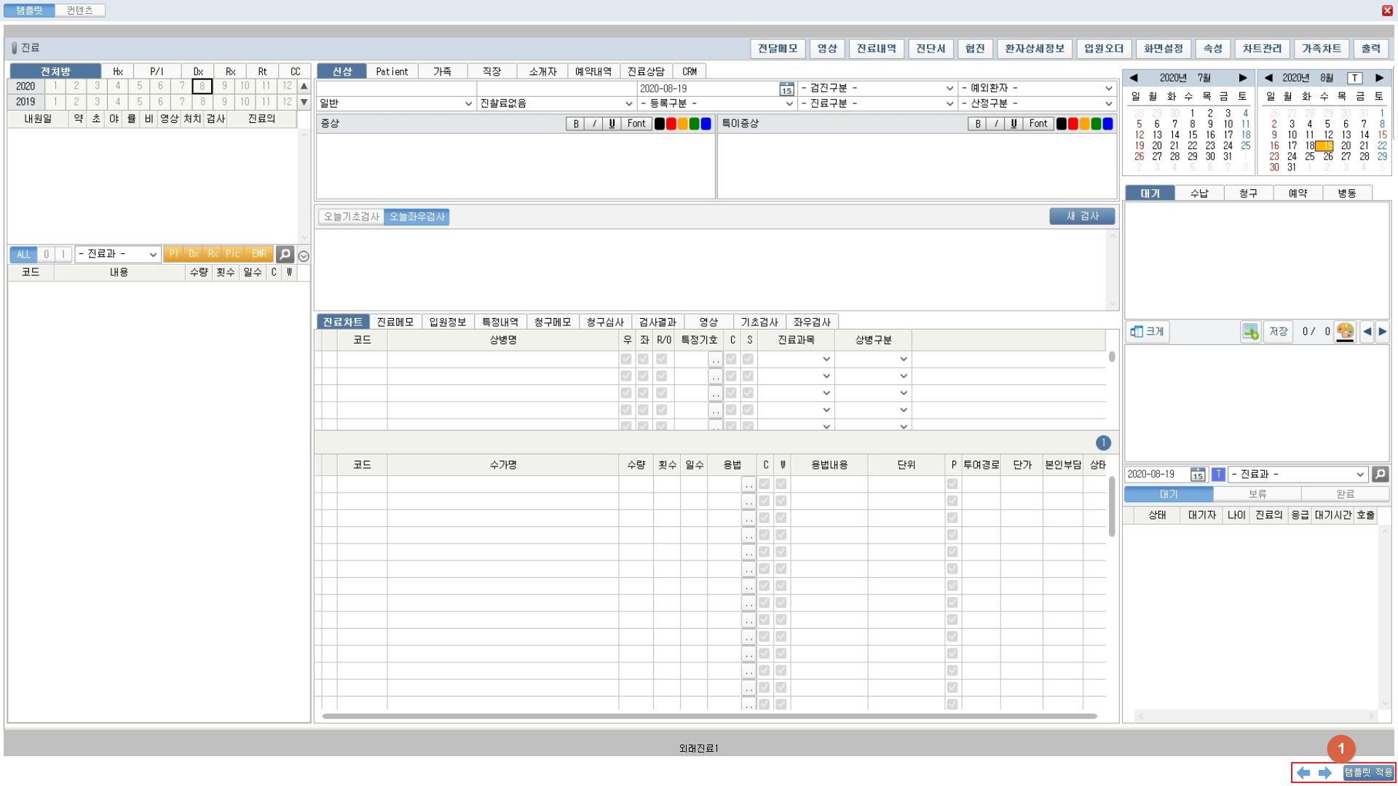Toggle the 우 checkbox in first diagnosis row
This screenshot has width=1398, height=786.
[x=626, y=359]
